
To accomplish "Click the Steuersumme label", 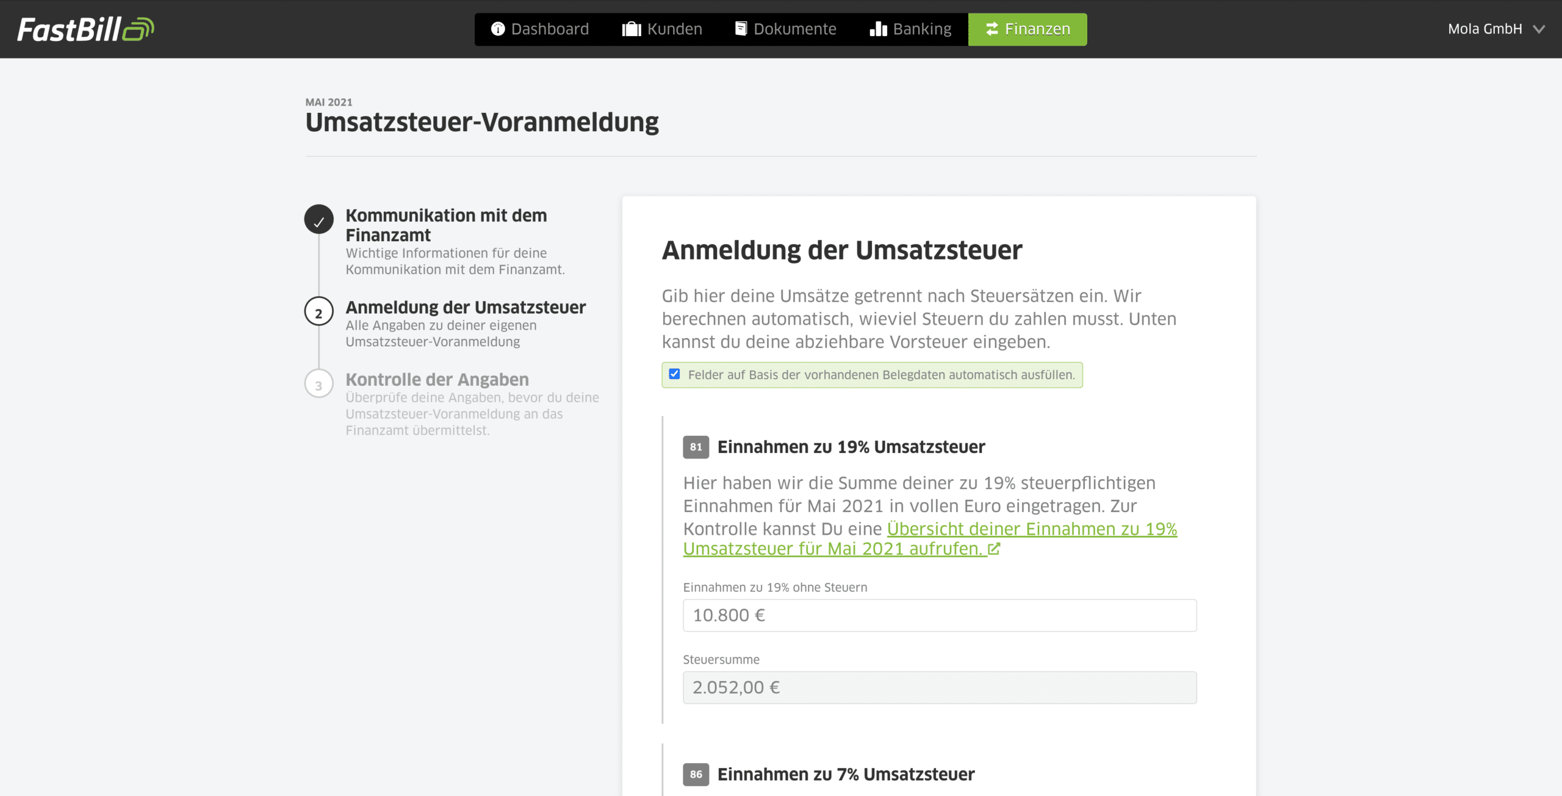I will click(x=721, y=659).
